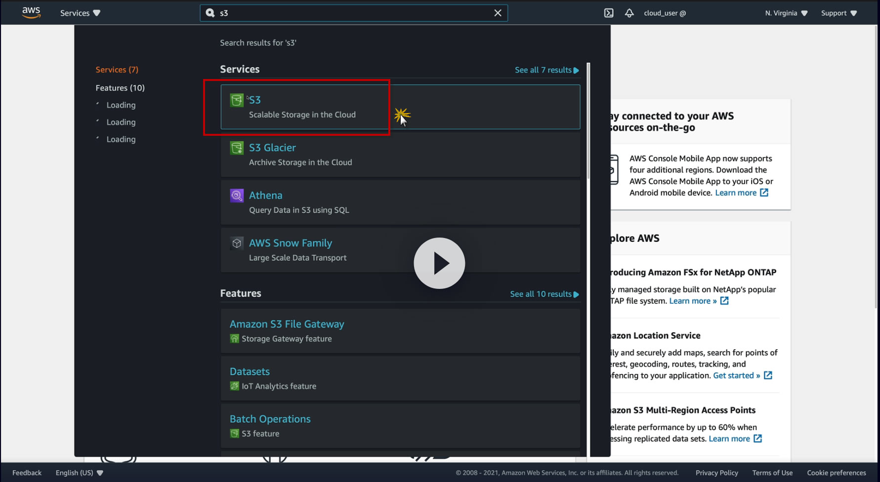Open Datasets feature result

click(x=400, y=378)
